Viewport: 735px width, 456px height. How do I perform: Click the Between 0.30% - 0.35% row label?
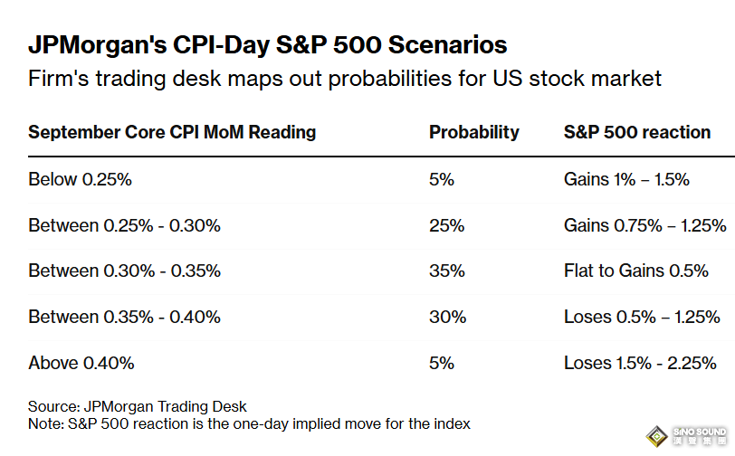[124, 271]
